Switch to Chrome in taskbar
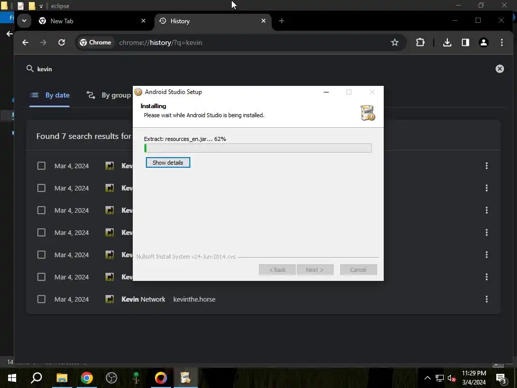Screen dimensions: 517x388 [87, 378]
